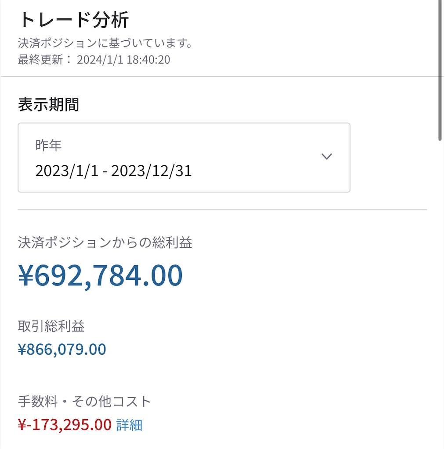445x449 pixels.
Task: Click the divider below the period selector
Action: pyautogui.click(x=222, y=210)
